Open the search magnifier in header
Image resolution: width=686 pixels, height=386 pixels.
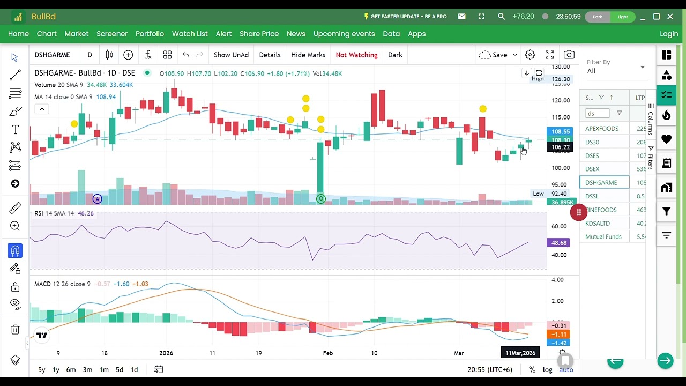pos(501,17)
